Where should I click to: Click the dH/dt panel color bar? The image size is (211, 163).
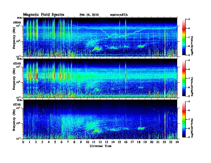tap(184, 37)
